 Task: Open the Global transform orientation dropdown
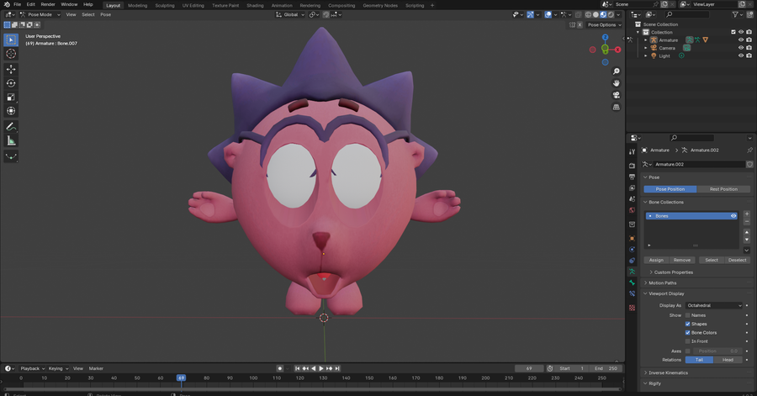(290, 14)
